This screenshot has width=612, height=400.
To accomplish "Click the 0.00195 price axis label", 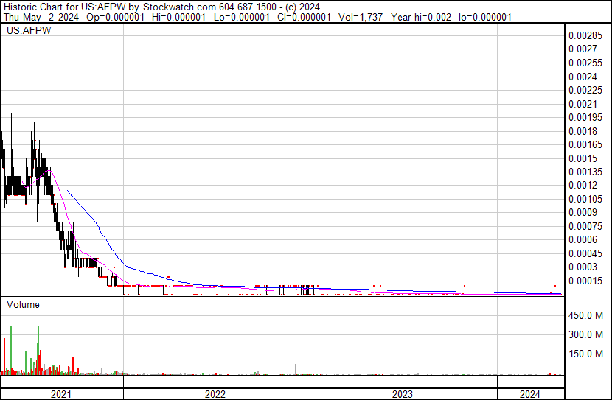I will pyautogui.click(x=585, y=118).
